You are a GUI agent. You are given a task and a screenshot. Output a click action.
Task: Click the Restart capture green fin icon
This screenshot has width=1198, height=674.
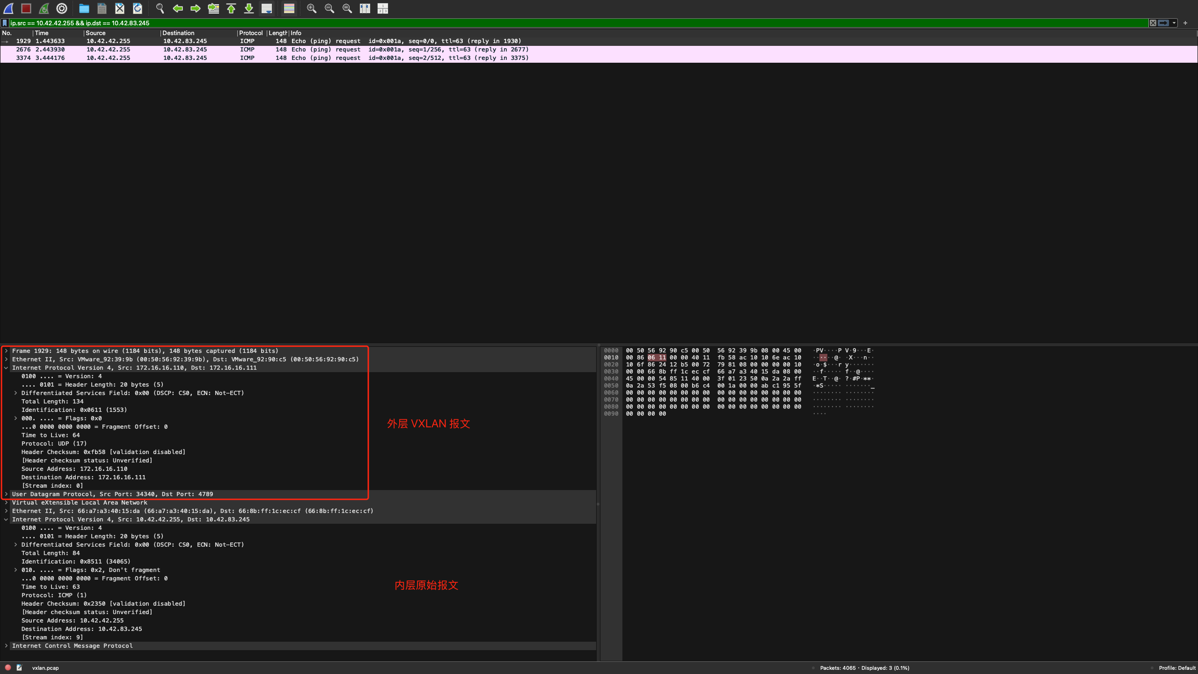[x=44, y=8]
